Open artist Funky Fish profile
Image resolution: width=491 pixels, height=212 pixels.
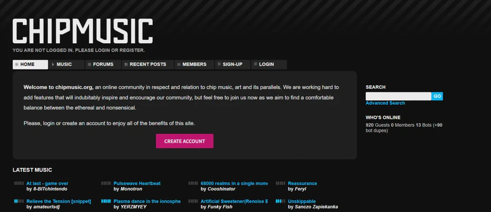click(x=220, y=207)
